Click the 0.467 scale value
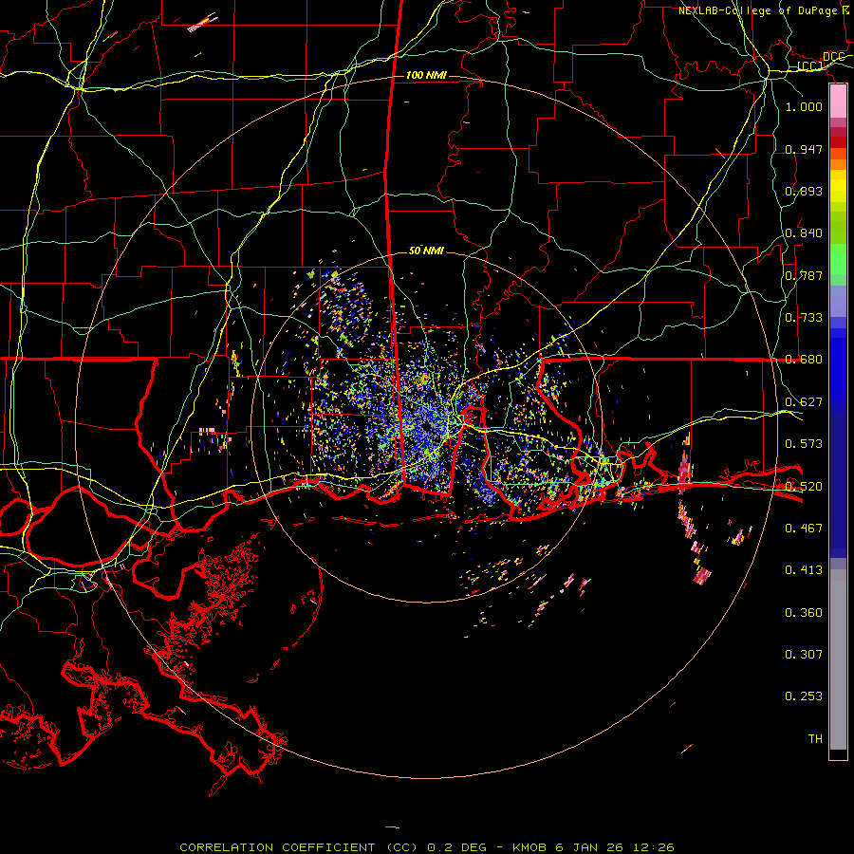 tap(804, 529)
